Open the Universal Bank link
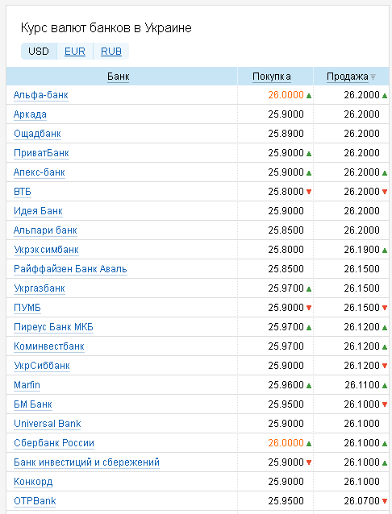392x514 pixels. pos(48,424)
